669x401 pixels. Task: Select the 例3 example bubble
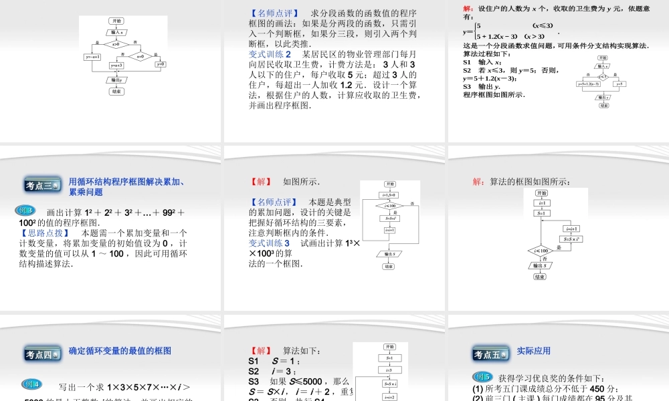[x=25, y=211]
